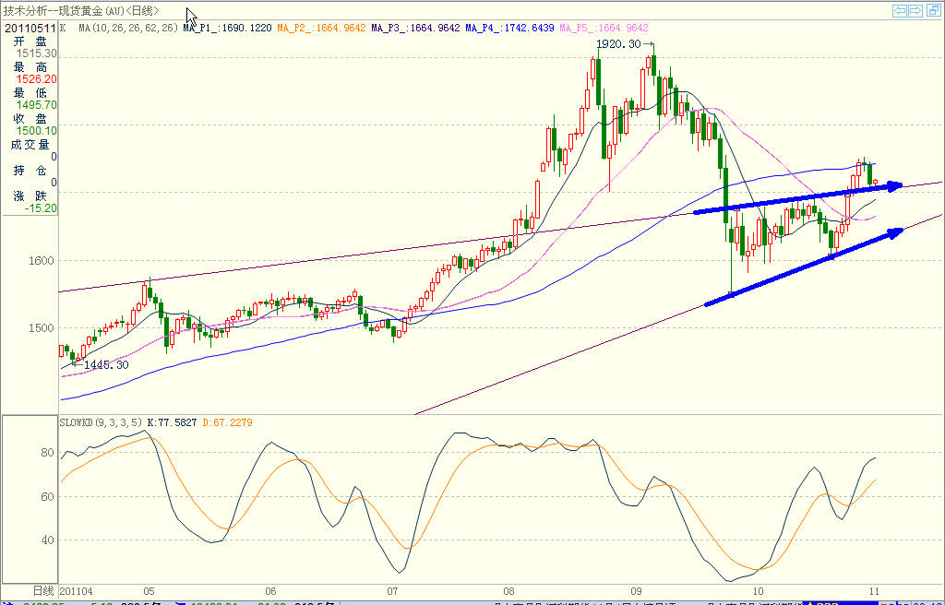
Task: Click the 07 month axis marker
Action: click(392, 592)
